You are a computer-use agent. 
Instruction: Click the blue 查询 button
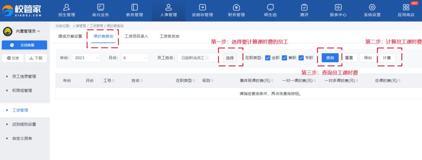[330, 58]
